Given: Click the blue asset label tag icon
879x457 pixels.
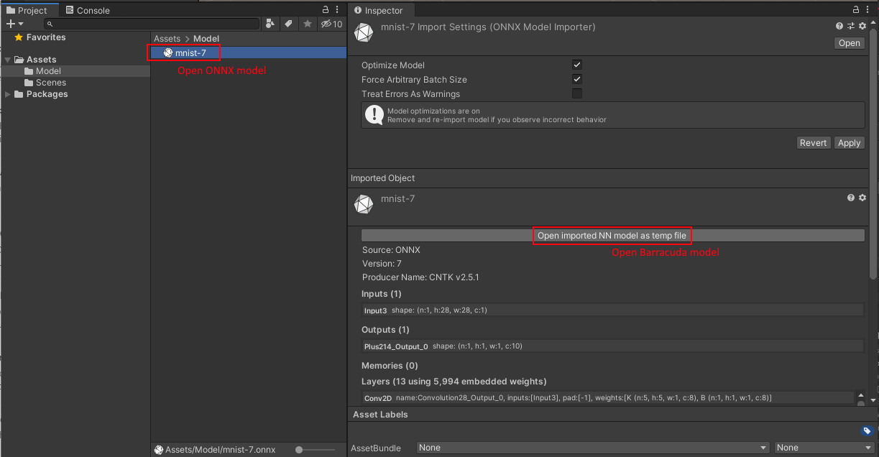Looking at the screenshot, I should (x=867, y=431).
